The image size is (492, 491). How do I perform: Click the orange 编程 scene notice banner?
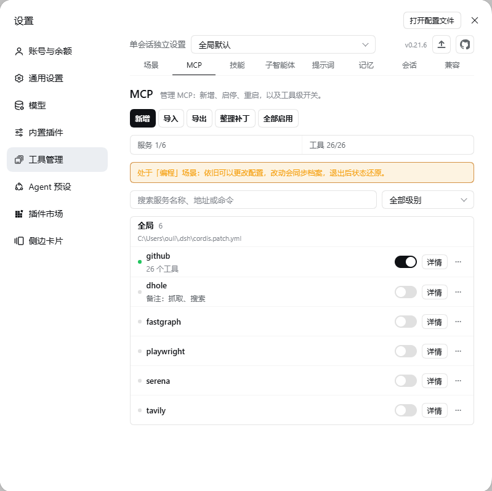pyautogui.click(x=302, y=172)
